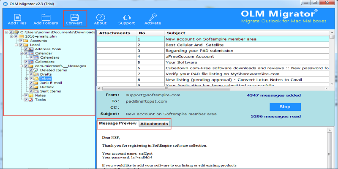This screenshot has width=338, height=169.
Task: Click the email list scroll-left arrow
Action: pos(99,89)
